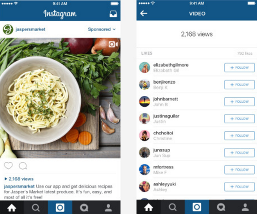Screen dimensions: 257x214
Task: Open profile tab in the right phone's bottom bar
Action: pyautogui.click(x=245, y=207)
